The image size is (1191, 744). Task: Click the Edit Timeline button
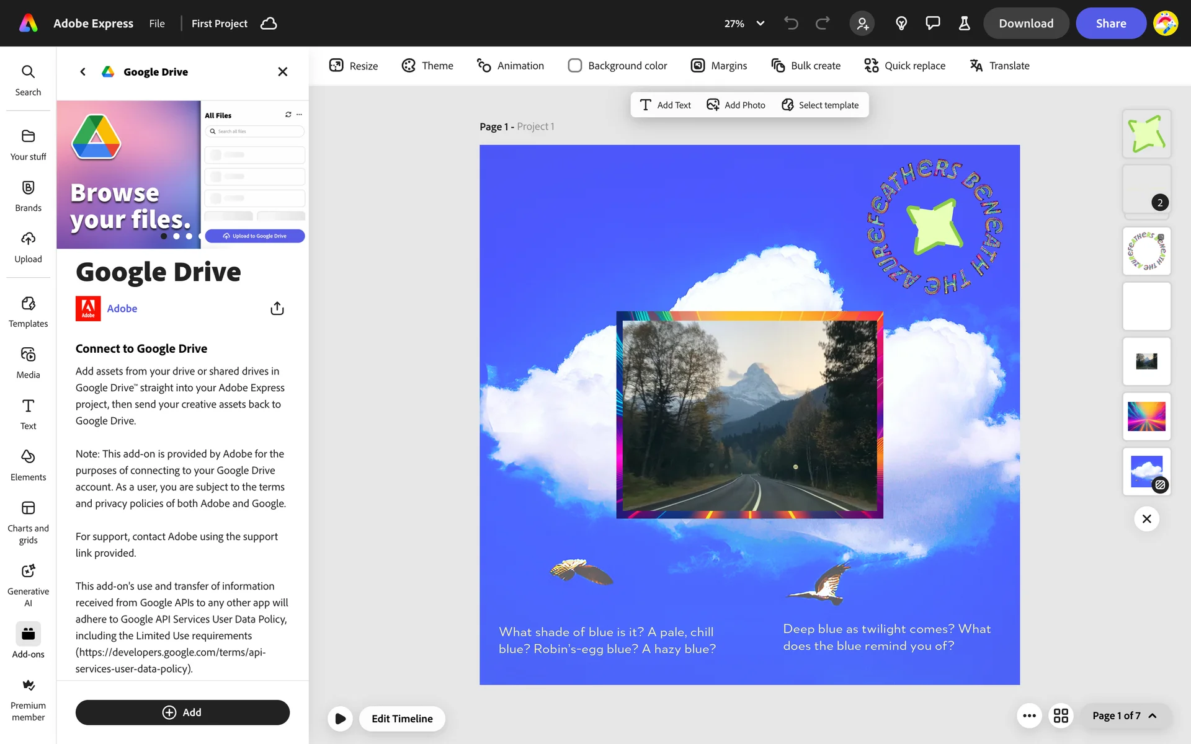402,719
